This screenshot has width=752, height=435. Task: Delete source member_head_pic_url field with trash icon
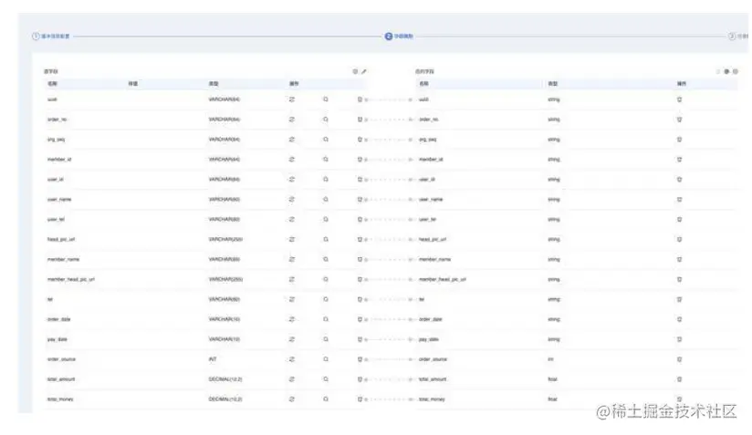[360, 279]
